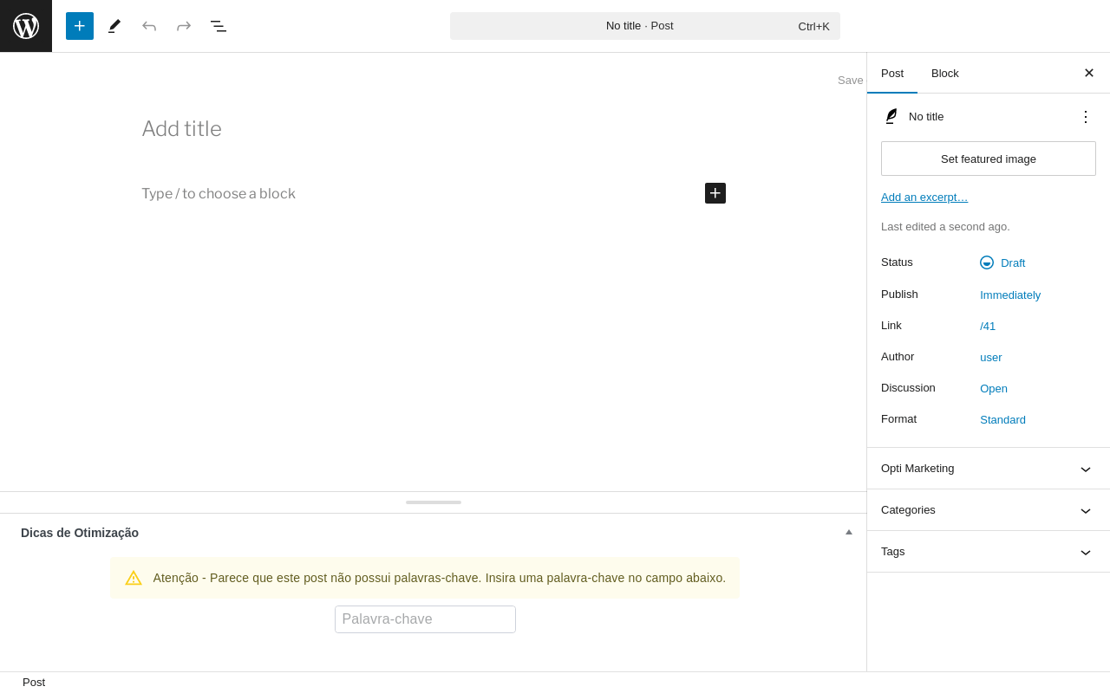Click the Undo arrow icon
The image size is (1110, 693).
[149, 26]
